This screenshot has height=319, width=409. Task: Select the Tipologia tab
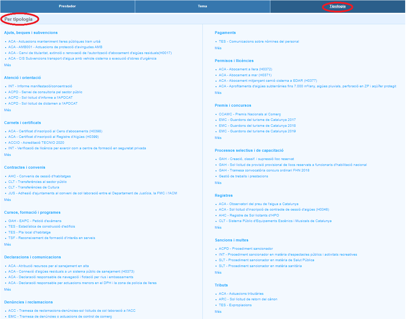[337, 6]
